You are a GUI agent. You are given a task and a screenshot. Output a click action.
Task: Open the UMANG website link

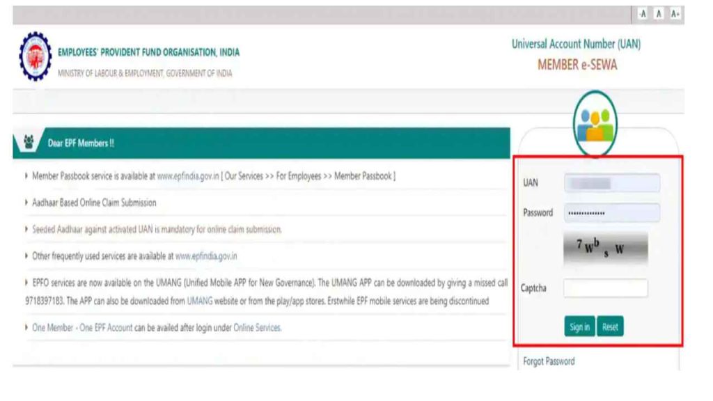(x=200, y=301)
